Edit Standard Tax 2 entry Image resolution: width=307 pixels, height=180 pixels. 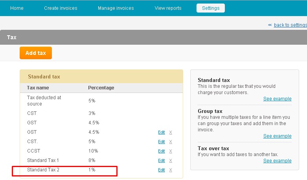tap(161, 170)
